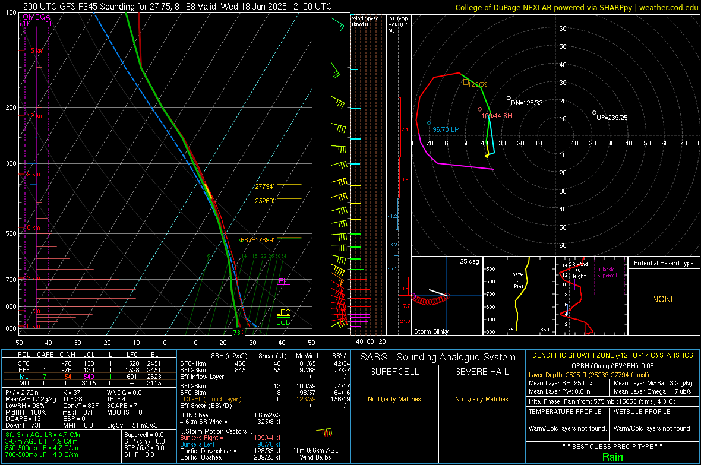Click the ConvT = 83F value
Viewport: 701px width, 465px height.
pos(81,406)
